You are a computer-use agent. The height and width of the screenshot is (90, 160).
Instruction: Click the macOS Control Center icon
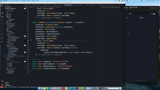pyautogui.click(x=147, y=1)
